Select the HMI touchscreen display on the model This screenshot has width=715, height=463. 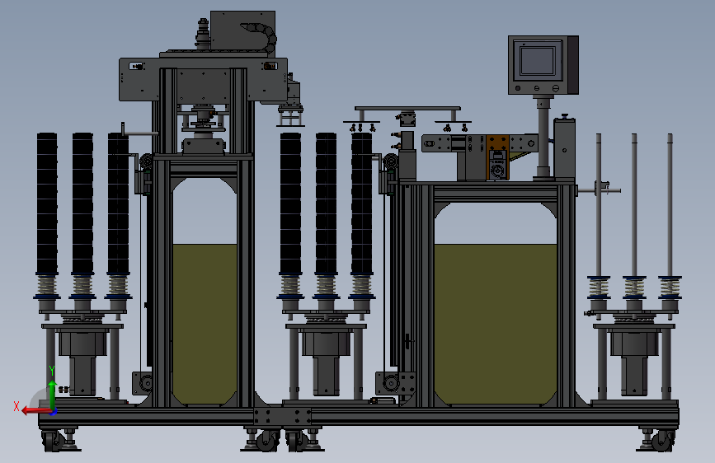[537, 61]
